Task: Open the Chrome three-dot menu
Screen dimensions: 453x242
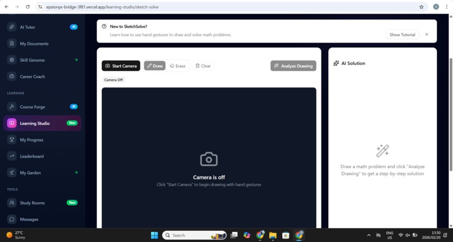Action: [x=447, y=7]
